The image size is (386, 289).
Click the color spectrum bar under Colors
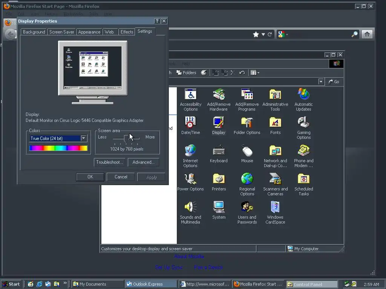[58, 148]
